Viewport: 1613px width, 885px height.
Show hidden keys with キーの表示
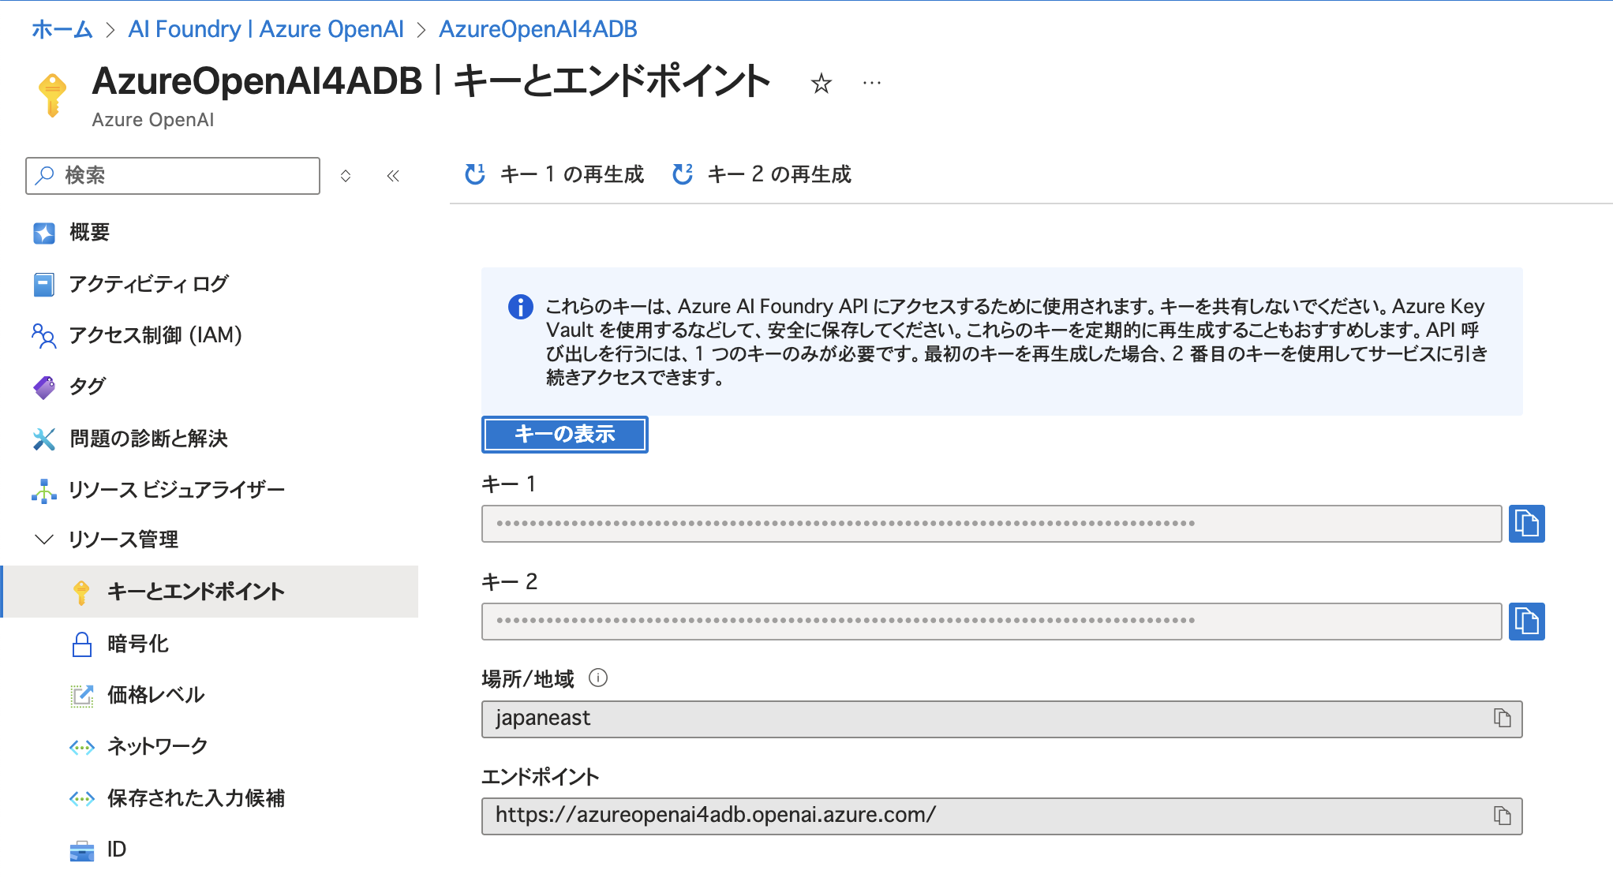pos(564,435)
